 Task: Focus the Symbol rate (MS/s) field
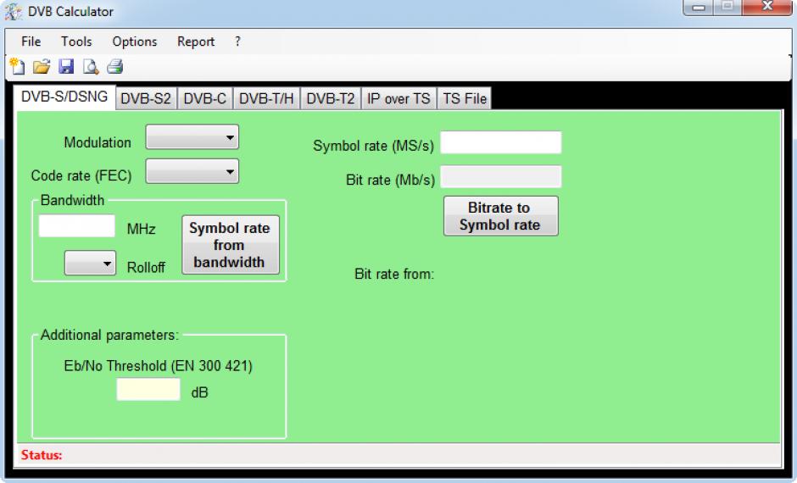[x=500, y=142]
